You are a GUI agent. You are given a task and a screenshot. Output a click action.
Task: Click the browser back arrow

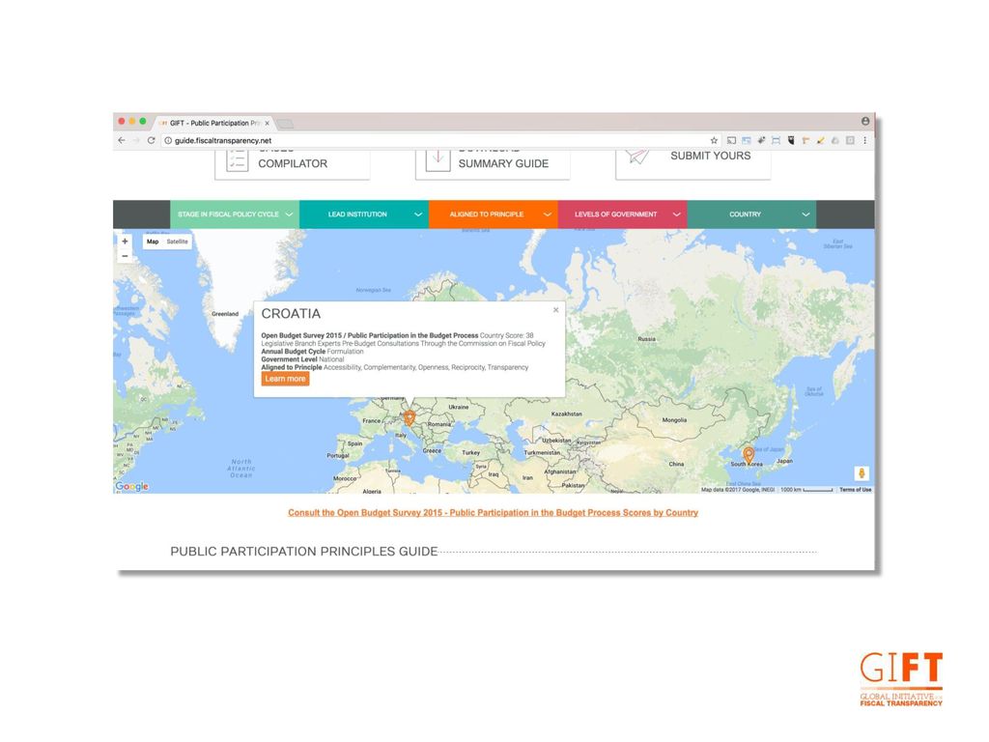pos(122,140)
